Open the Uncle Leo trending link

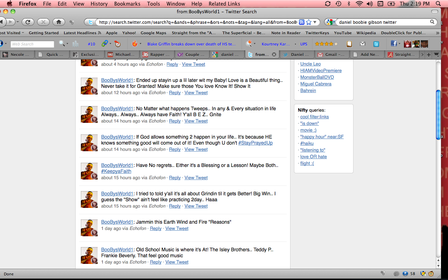point(310,64)
